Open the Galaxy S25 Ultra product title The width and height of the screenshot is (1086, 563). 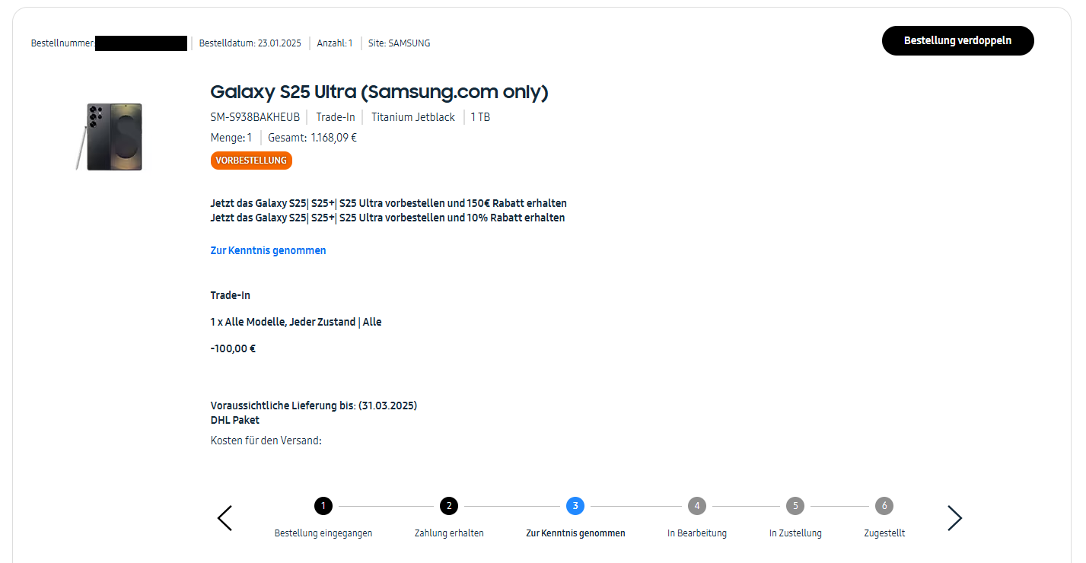point(379,92)
